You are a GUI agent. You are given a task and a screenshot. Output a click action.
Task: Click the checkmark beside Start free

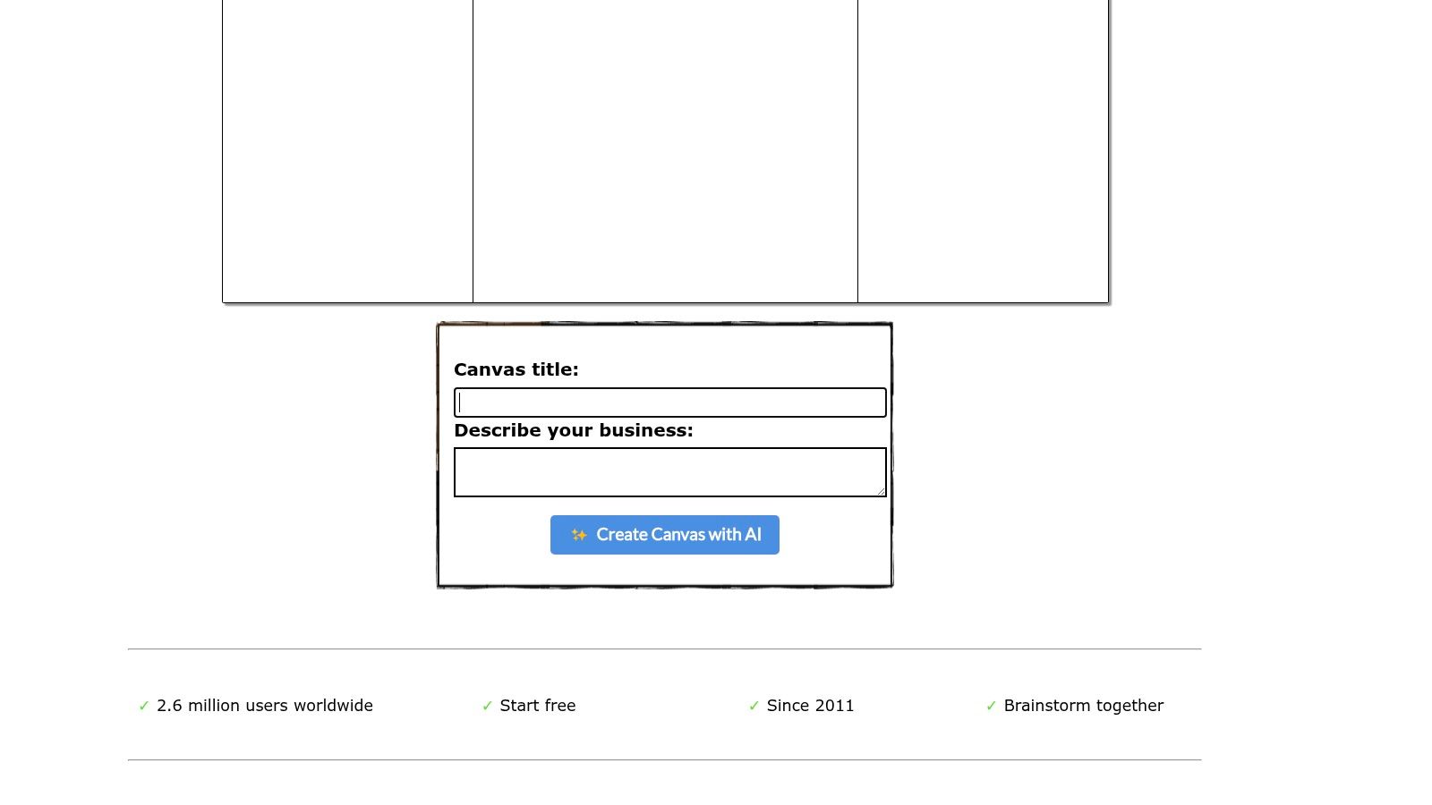pos(487,706)
